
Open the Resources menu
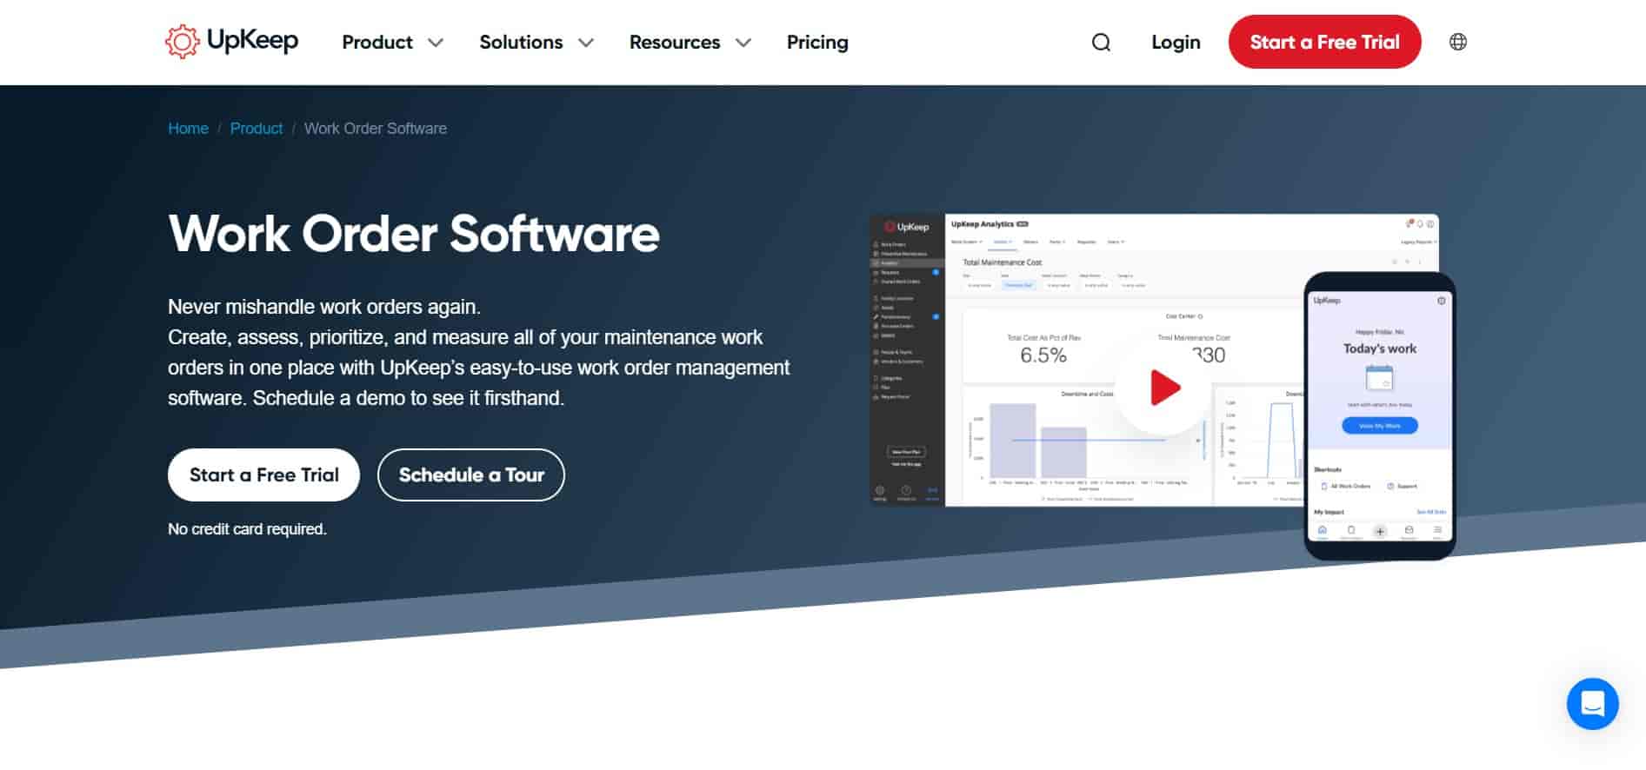tap(675, 43)
